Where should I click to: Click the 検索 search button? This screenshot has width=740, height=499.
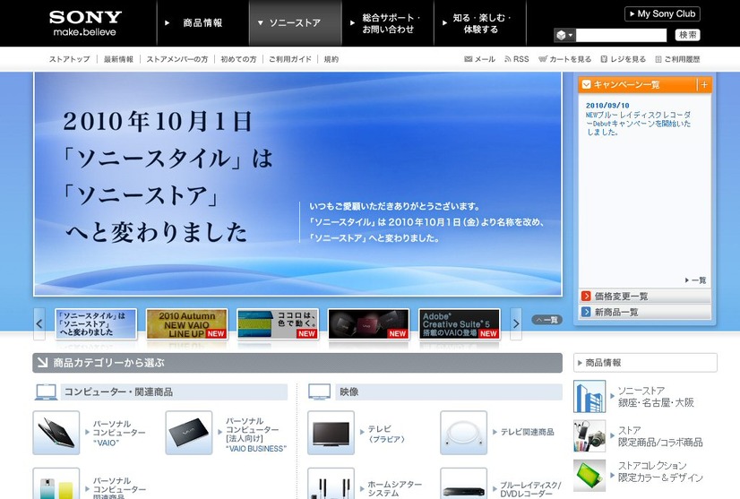pyautogui.click(x=688, y=35)
